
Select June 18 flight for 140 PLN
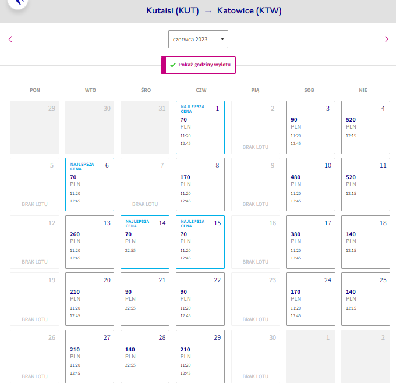(x=366, y=242)
